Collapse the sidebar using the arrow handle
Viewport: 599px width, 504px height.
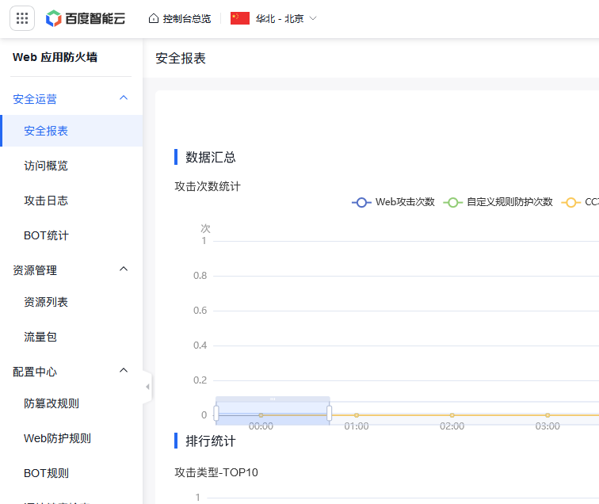pos(147,387)
